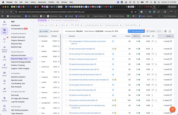Expand the financial keyword group
The height and width of the screenshot is (115, 178).
point(40,93)
